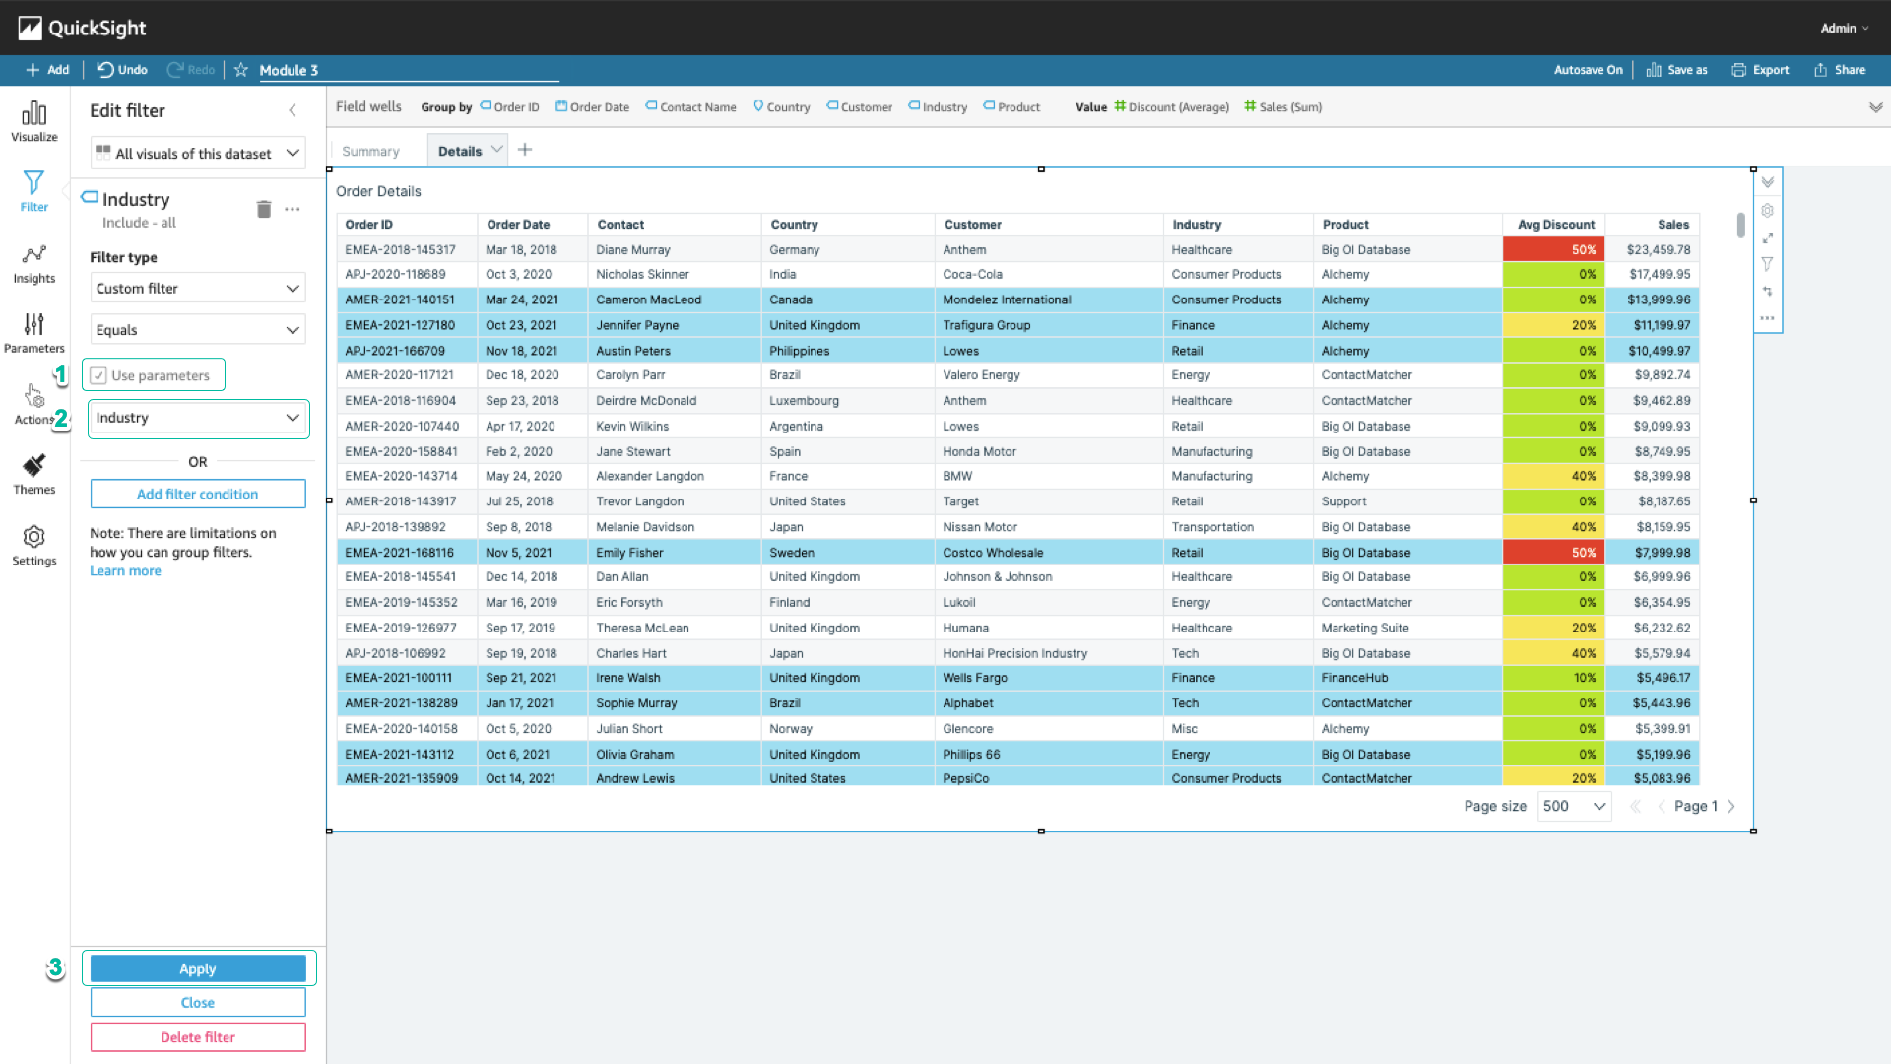This screenshot has height=1064, width=1891.
Task: Expand the visual menu chevron at top right
Action: (x=1767, y=182)
